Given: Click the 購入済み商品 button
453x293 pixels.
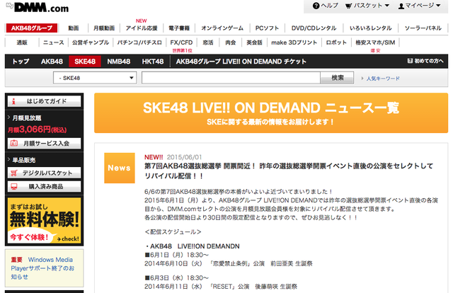Looking at the screenshot, I should point(44,186).
